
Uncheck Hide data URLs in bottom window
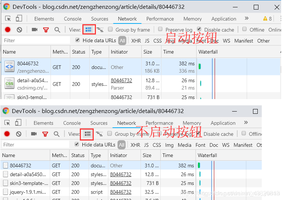(77, 144)
